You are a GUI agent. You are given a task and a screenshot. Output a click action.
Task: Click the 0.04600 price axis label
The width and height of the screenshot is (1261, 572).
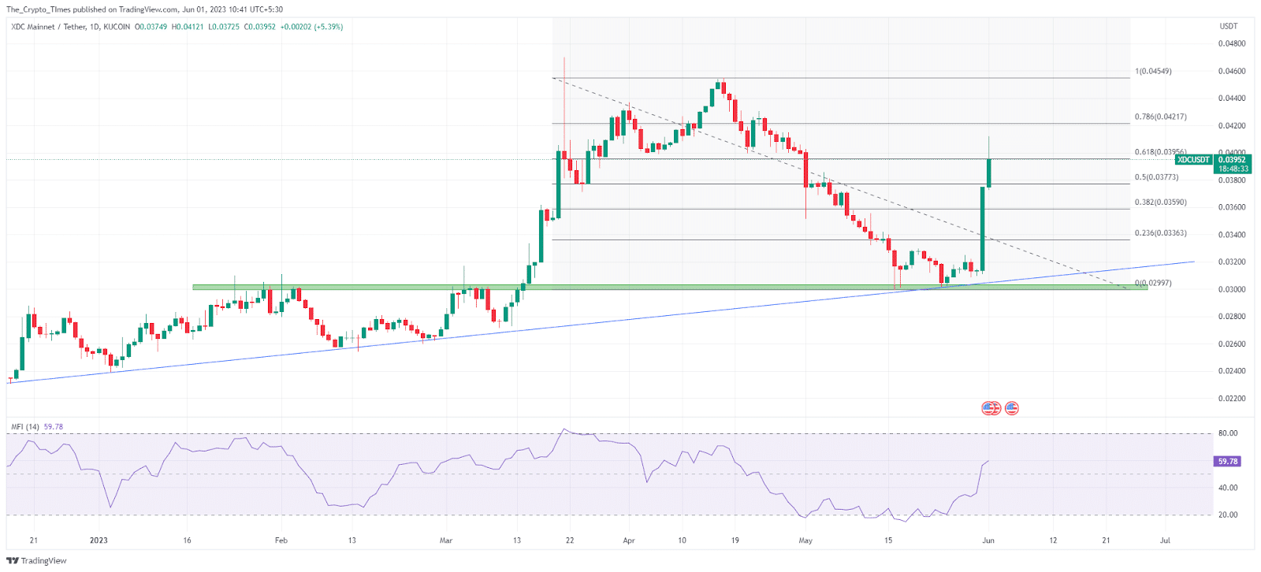tap(1232, 72)
